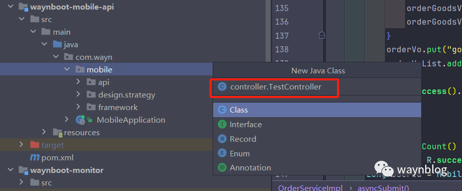This screenshot has height=191, width=462.
Task: Expand the target folder chevron
Action: pyautogui.click(x=21, y=145)
